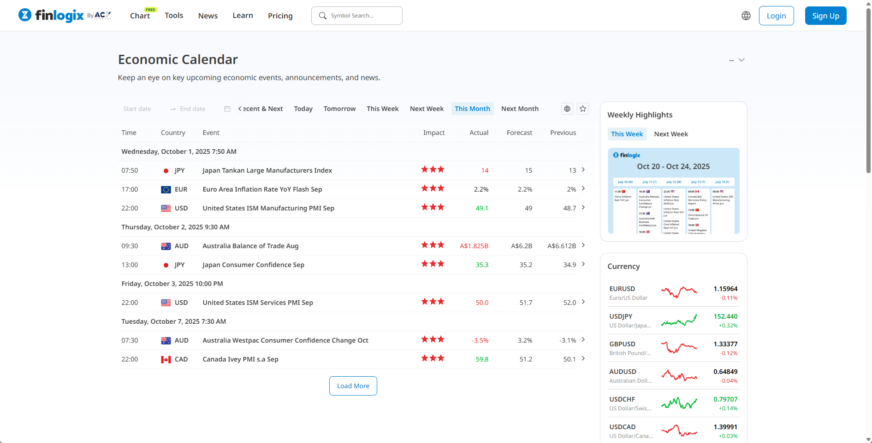
Task: Toggle the favorites star filter icon
Action: coord(583,109)
